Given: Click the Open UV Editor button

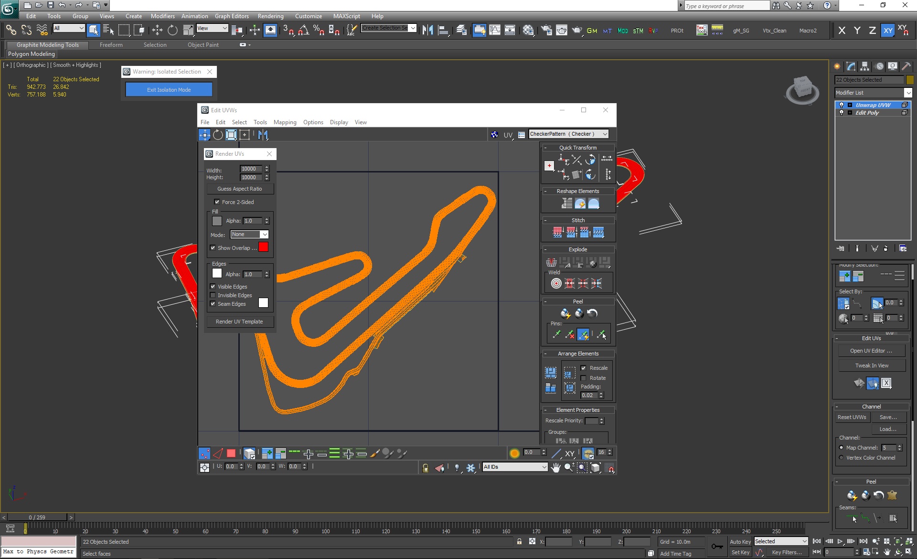Looking at the screenshot, I should pos(871,351).
